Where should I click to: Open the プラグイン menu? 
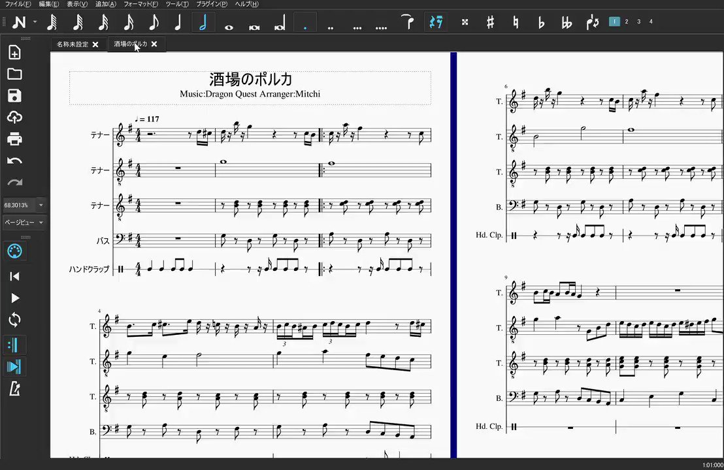coord(212,4)
